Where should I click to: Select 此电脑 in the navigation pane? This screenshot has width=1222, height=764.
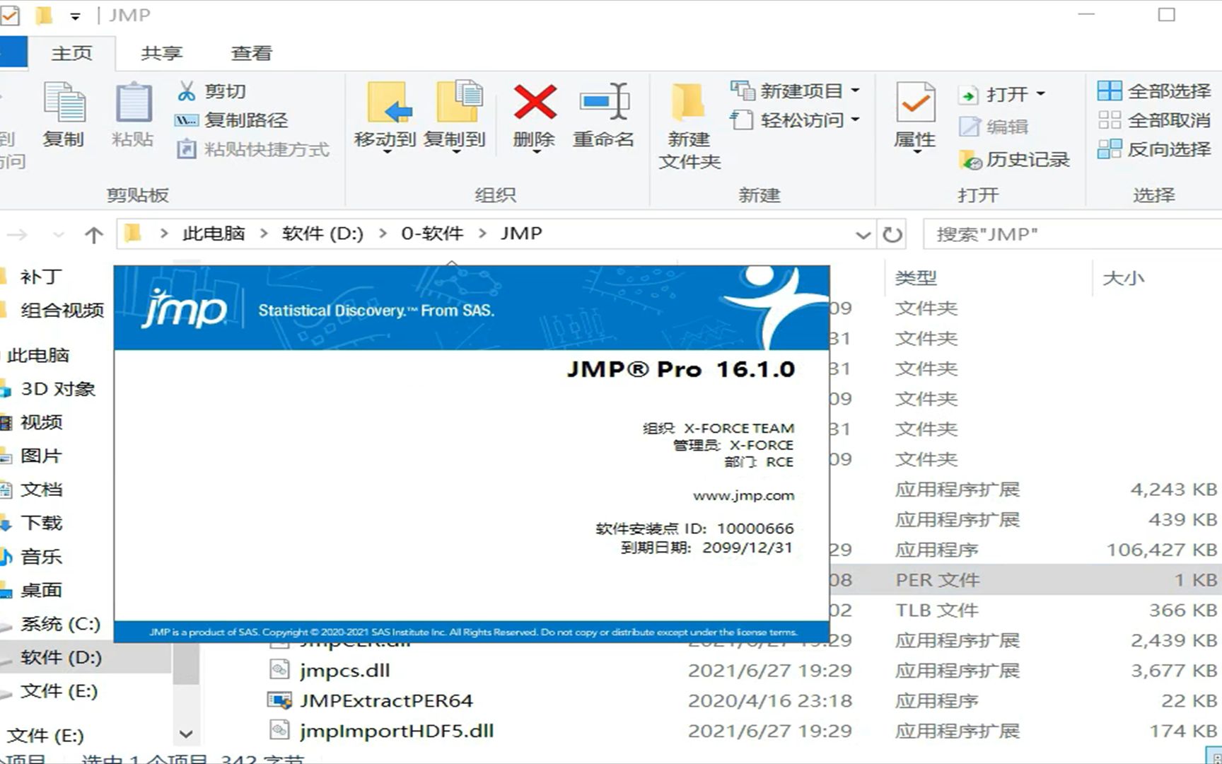click(38, 355)
